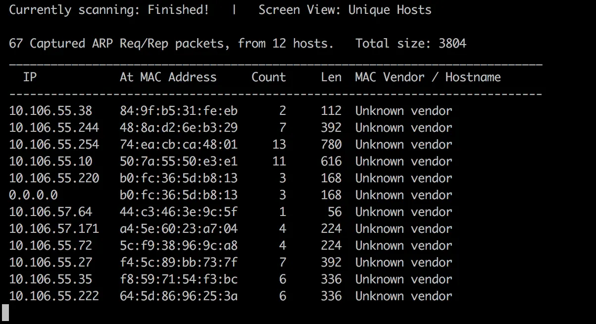The width and height of the screenshot is (596, 324).
Task: Click the 0.0.0.0 IP entry
Action: pos(33,195)
